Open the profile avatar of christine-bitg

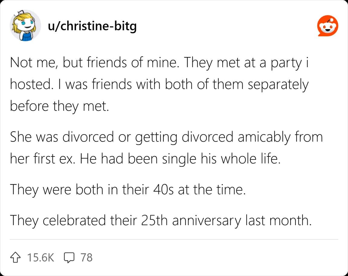tap(25, 26)
